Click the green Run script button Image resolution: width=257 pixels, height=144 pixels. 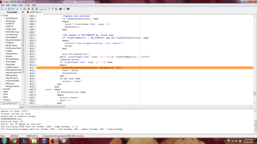pos(29,9)
